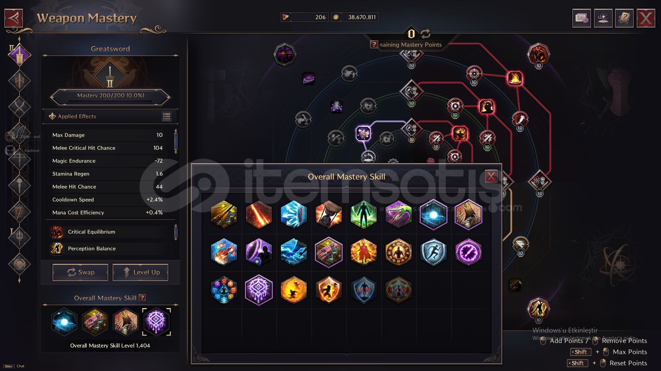
Task: Click the back arrow beside Weapon Mastery
Action: point(14,18)
